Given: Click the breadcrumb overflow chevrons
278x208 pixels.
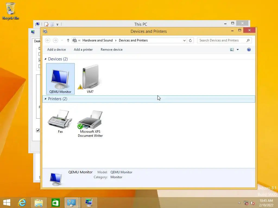Looking at the screenshot, I should (x=79, y=40).
